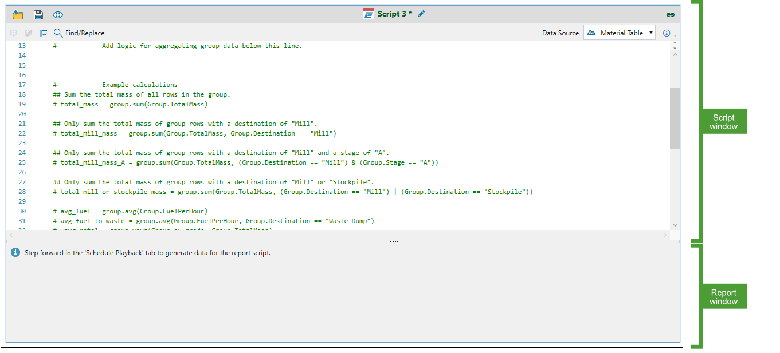Image resolution: width=780 pixels, height=353 pixels.
Task: Click line number 14 in gutter
Action: click(22, 55)
